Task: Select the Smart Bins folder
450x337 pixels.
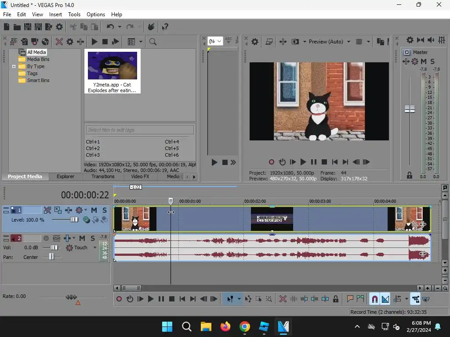Action: (38, 81)
